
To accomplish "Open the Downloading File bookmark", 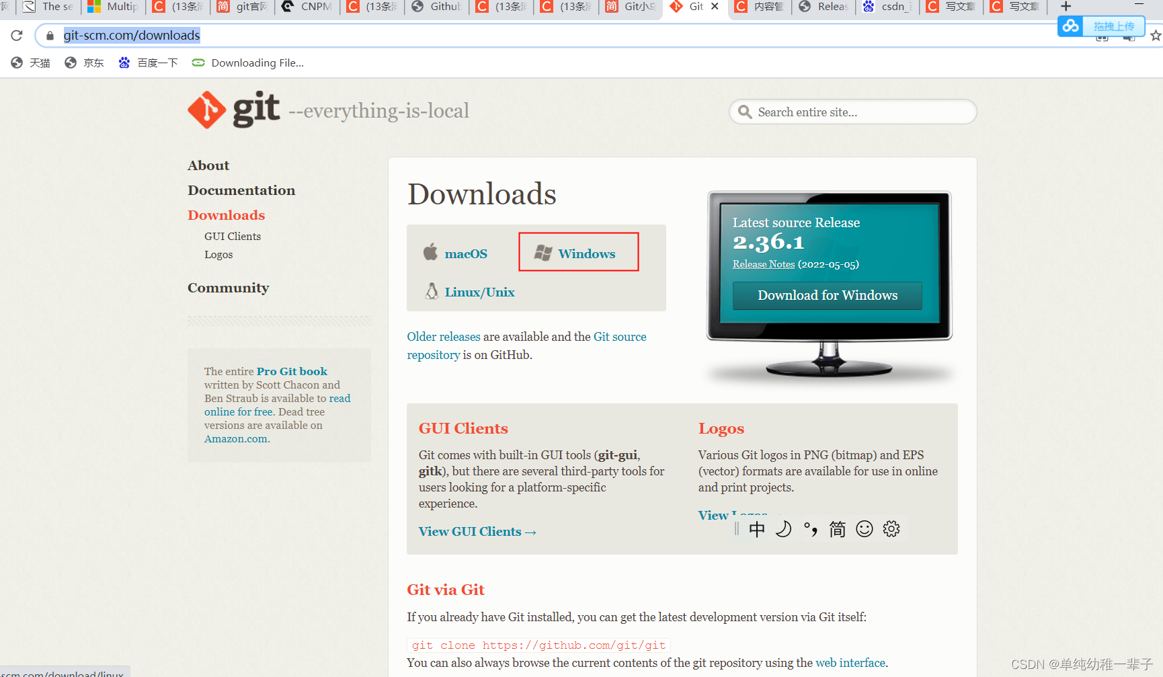I will (x=247, y=63).
